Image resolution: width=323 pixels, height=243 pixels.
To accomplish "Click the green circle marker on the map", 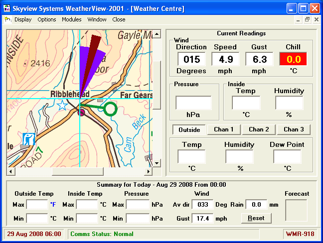I will pyautogui.click(x=110, y=109).
